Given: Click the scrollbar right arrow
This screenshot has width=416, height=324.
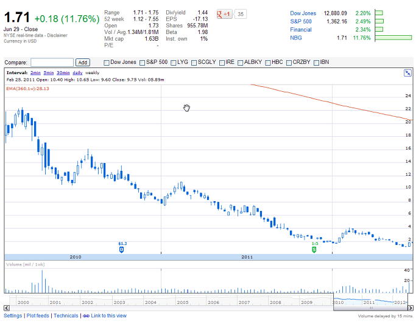Looking at the screenshot, I should coord(411,308).
